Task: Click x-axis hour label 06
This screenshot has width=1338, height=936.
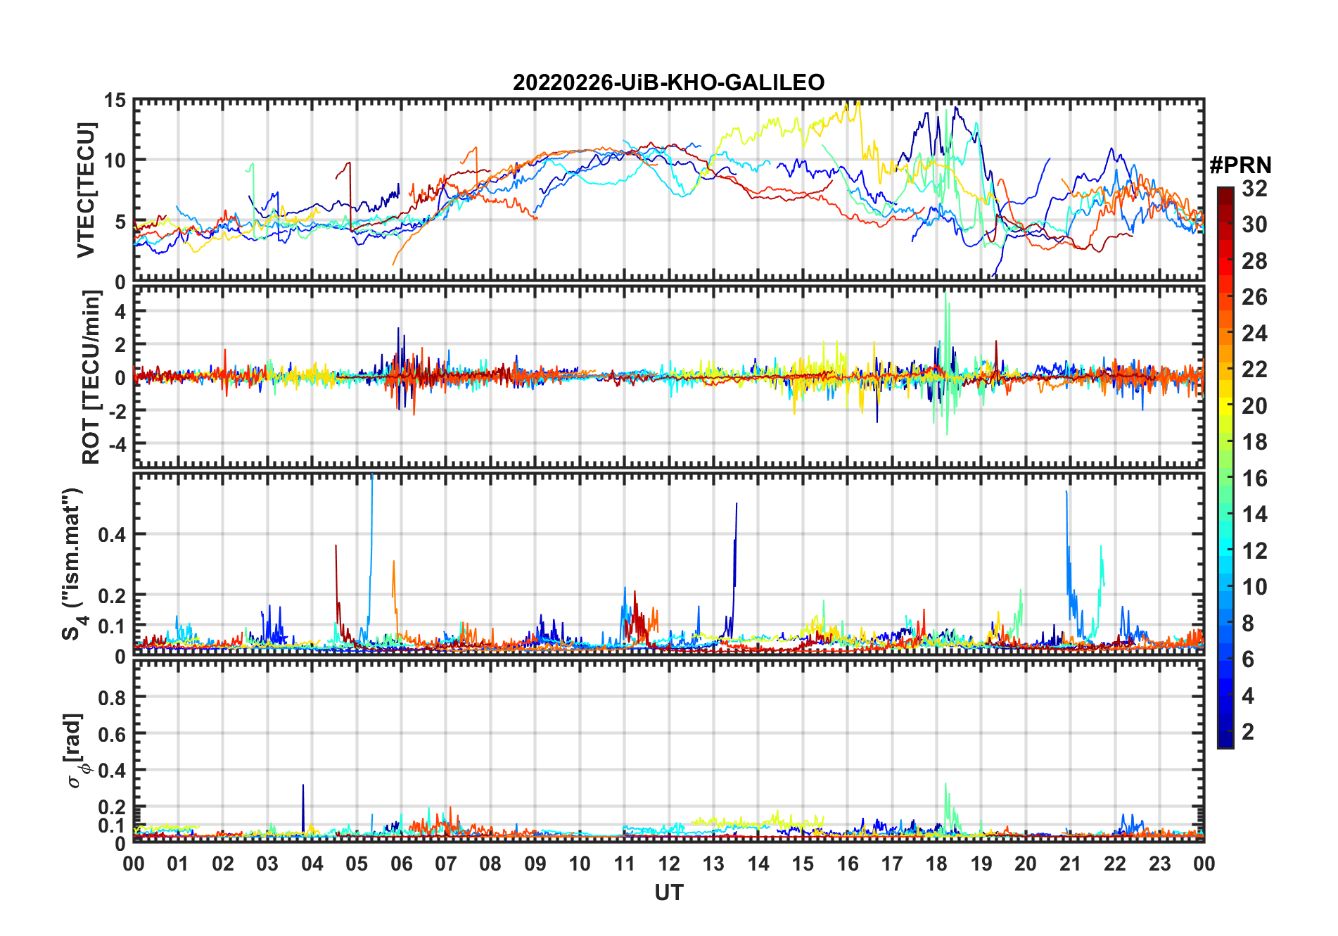Action: click(401, 864)
